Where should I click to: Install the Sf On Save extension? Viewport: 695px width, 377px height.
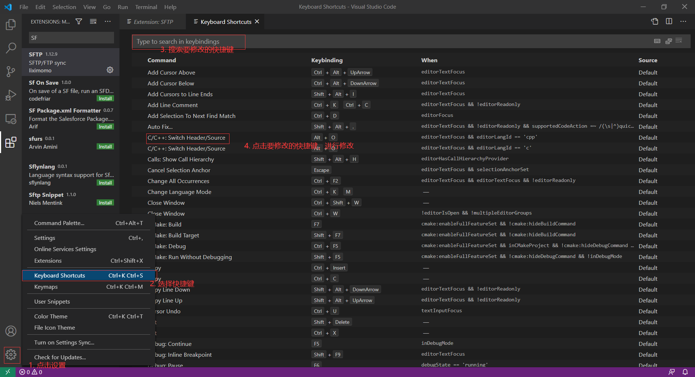[105, 98]
